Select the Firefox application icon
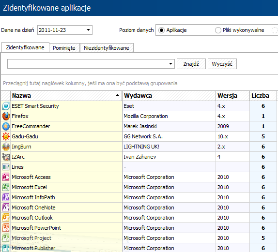Screen dimensions: 278x252 click(6, 116)
